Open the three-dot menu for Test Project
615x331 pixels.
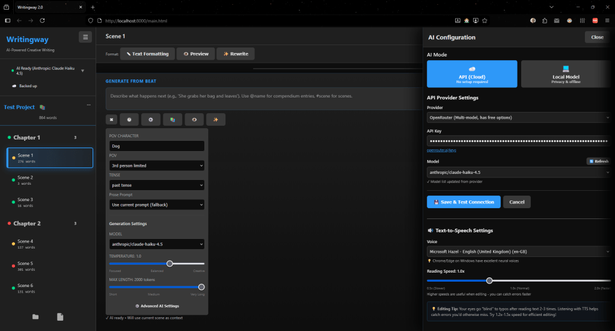(88, 105)
